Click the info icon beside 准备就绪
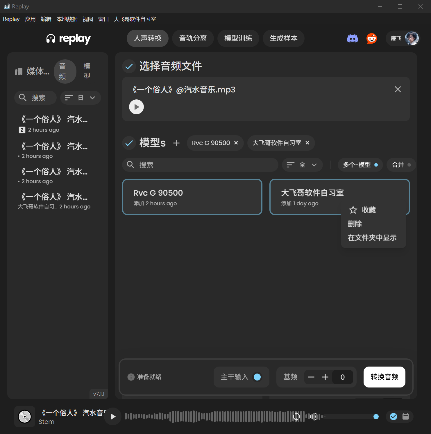Screen dimensions: 431x434 pyautogui.click(x=131, y=377)
